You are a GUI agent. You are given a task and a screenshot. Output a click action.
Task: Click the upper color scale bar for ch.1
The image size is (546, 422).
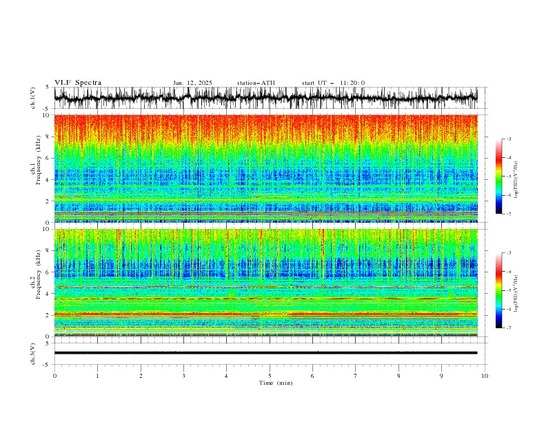point(498,177)
